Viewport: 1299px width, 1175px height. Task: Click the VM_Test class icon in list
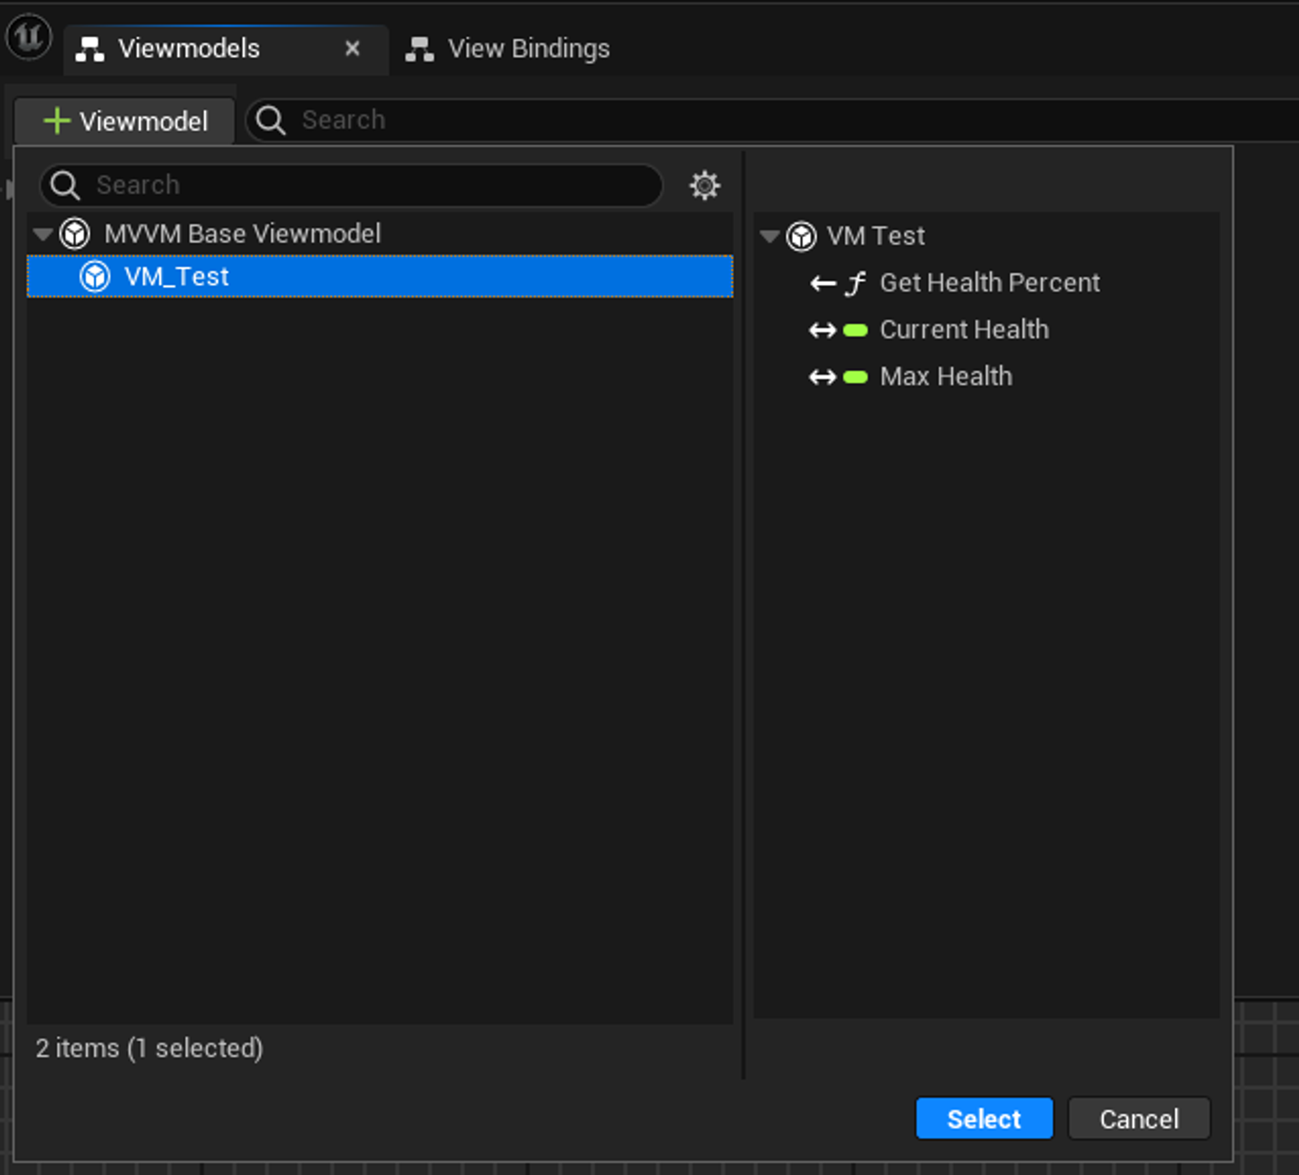[x=95, y=277]
